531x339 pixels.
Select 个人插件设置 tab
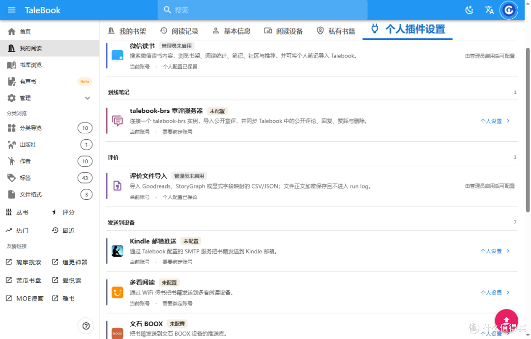coord(408,30)
